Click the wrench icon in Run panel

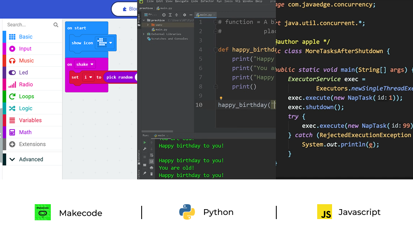click(x=145, y=149)
